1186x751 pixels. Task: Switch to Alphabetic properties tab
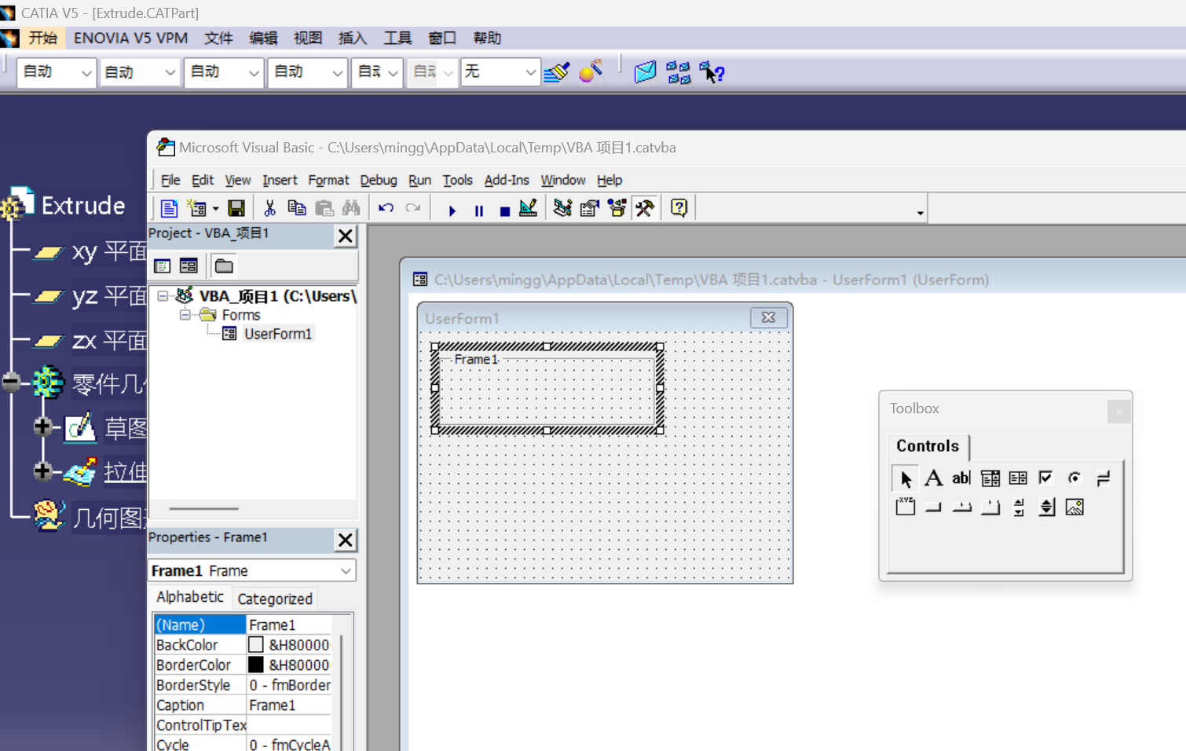(x=190, y=597)
